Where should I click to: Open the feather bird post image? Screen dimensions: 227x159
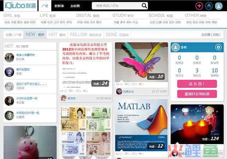[141, 62]
